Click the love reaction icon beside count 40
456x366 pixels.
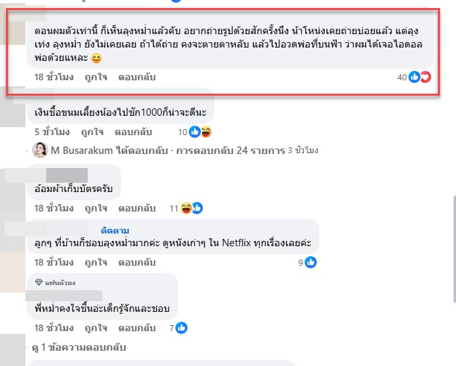coord(425,77)
